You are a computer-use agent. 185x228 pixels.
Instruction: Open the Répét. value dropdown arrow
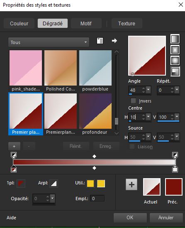[177, 90]
